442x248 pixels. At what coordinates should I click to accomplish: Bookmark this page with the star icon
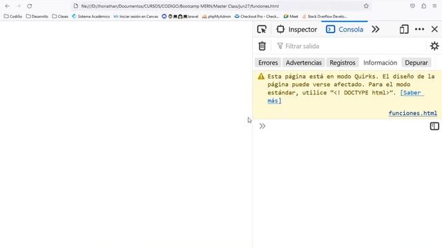point(366,6)
